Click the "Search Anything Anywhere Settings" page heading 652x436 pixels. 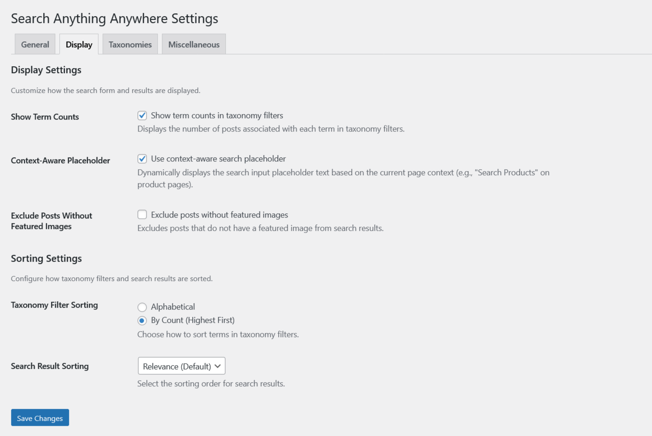114,18
